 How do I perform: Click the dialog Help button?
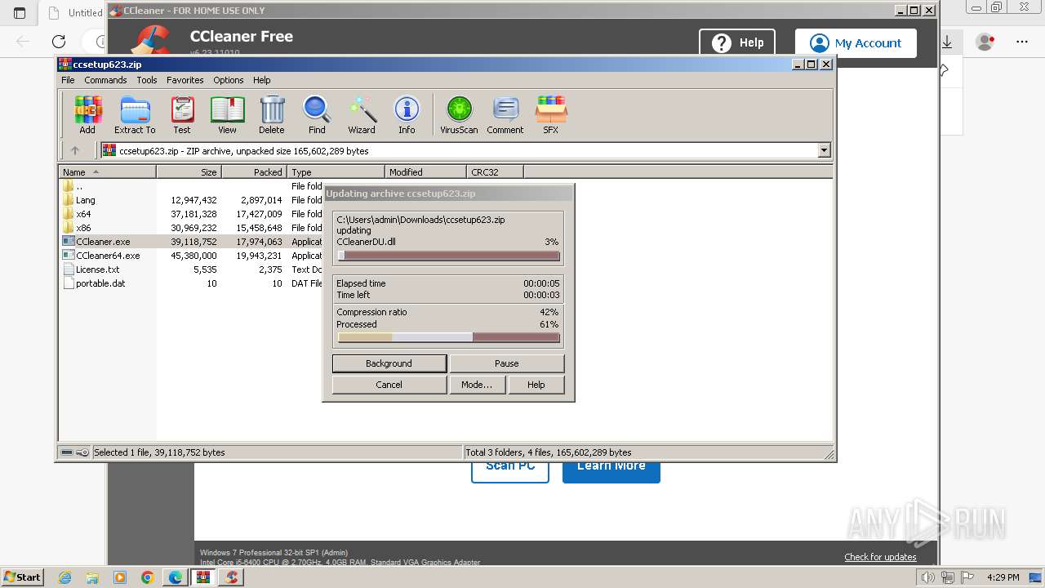click(x=536, y=385)
